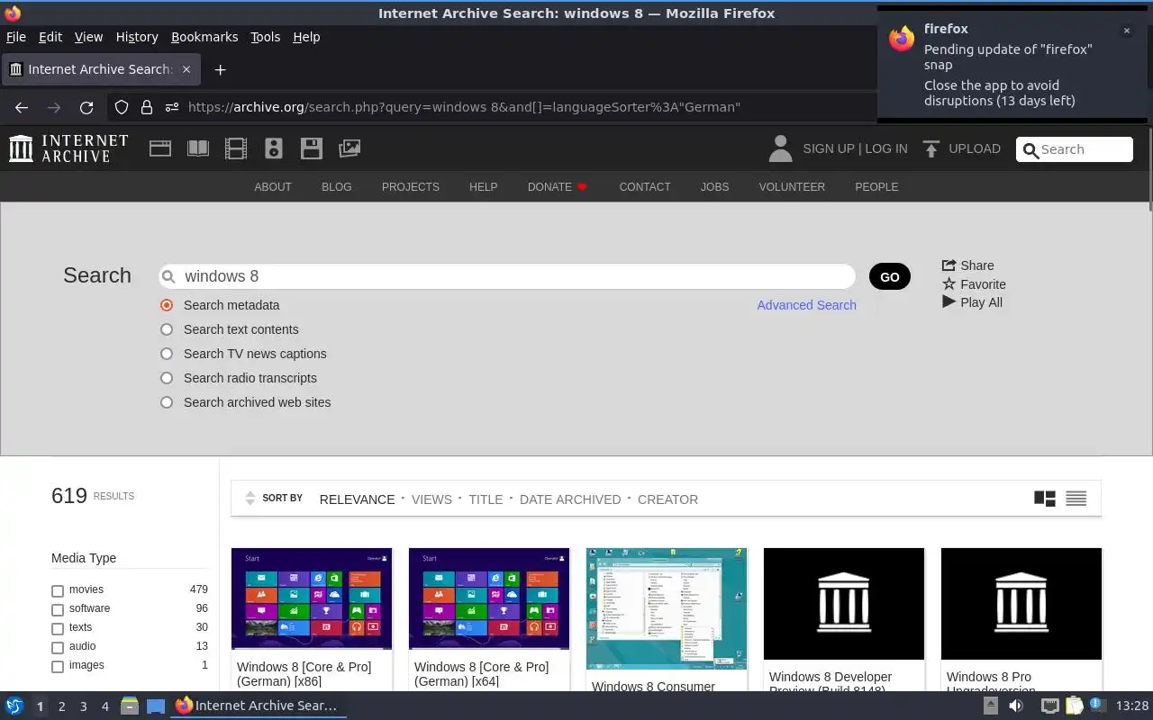The height and width of the screenshot is (720, 1153).
Task: Click the Play All triangle icon
Action: [x=949, y=301]
